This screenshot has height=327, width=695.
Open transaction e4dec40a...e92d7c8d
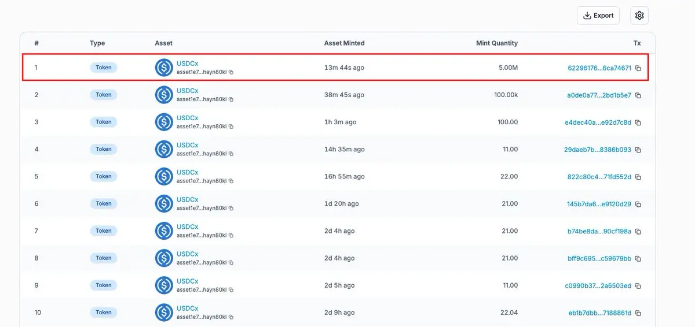point(598,122)
